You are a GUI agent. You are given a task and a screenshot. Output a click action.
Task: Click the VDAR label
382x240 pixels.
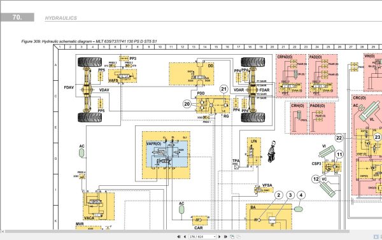(239, 90)
